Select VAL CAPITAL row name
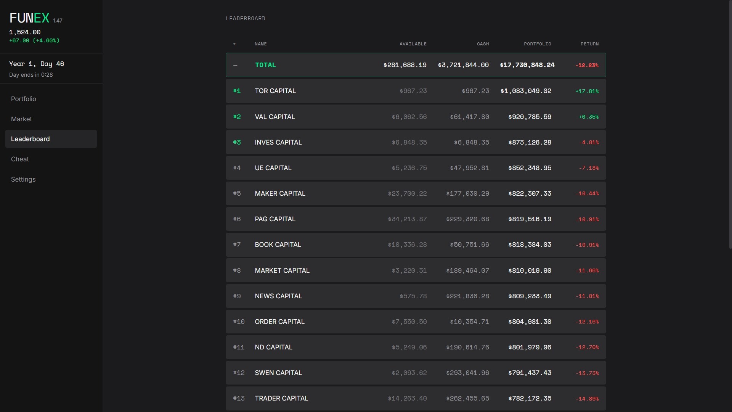The image size is (732, 412). 275,117
